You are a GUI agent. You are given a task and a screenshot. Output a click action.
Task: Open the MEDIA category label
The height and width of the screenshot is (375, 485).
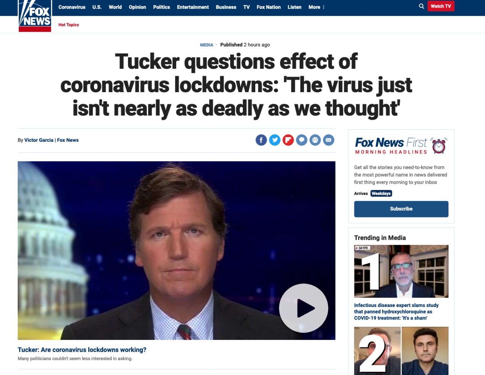tap(207, 45)
